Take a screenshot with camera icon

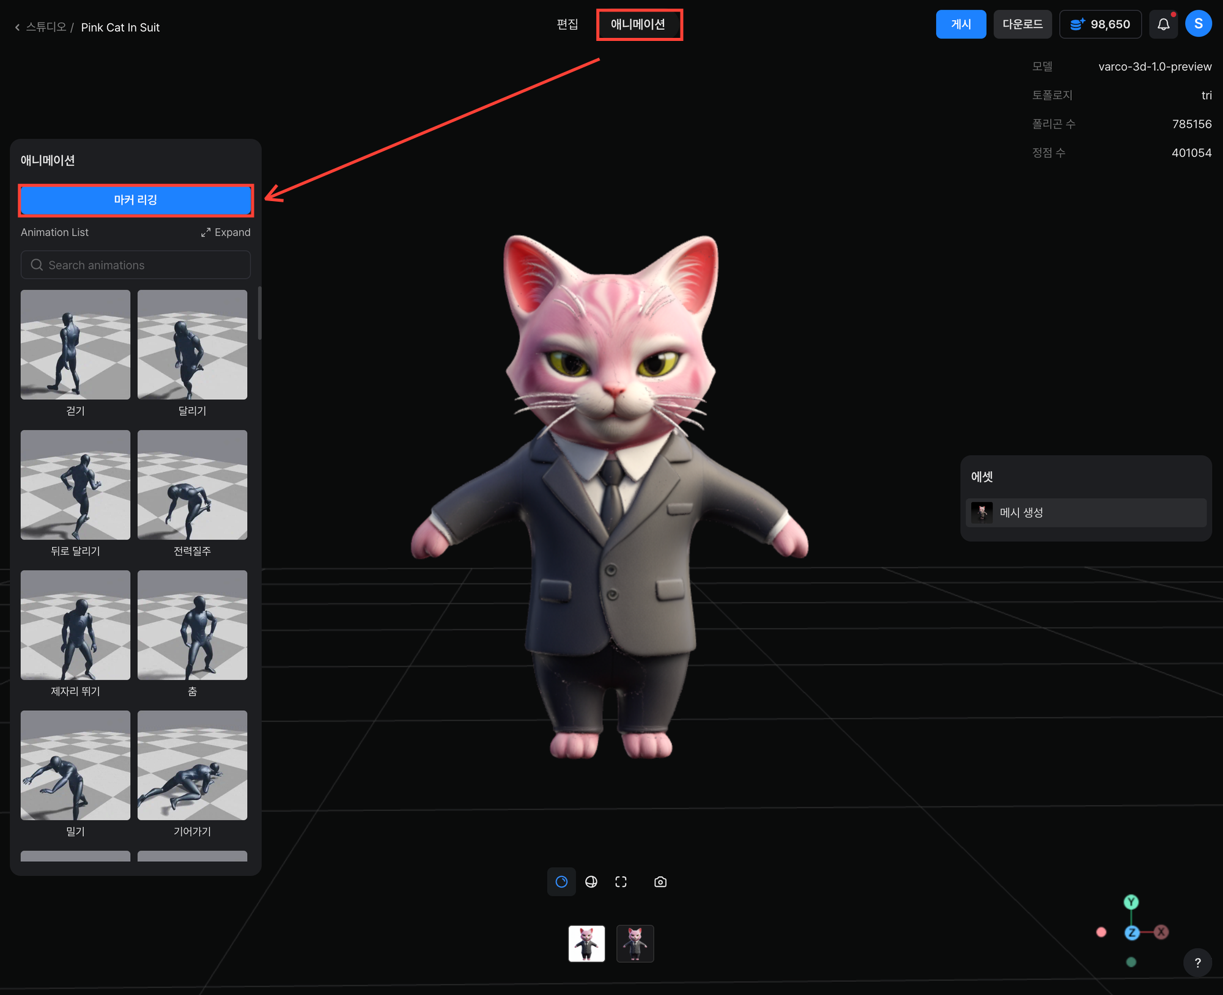[660, 881]
